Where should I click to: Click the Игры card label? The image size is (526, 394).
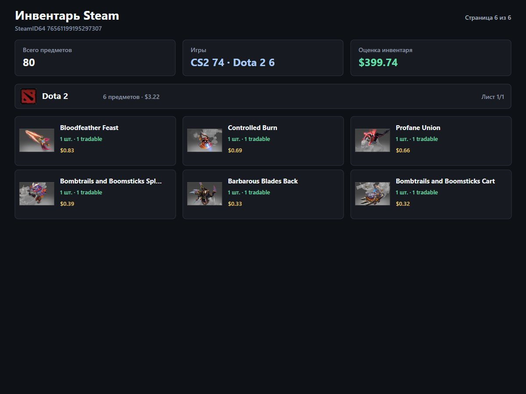(x=199, y=50)
